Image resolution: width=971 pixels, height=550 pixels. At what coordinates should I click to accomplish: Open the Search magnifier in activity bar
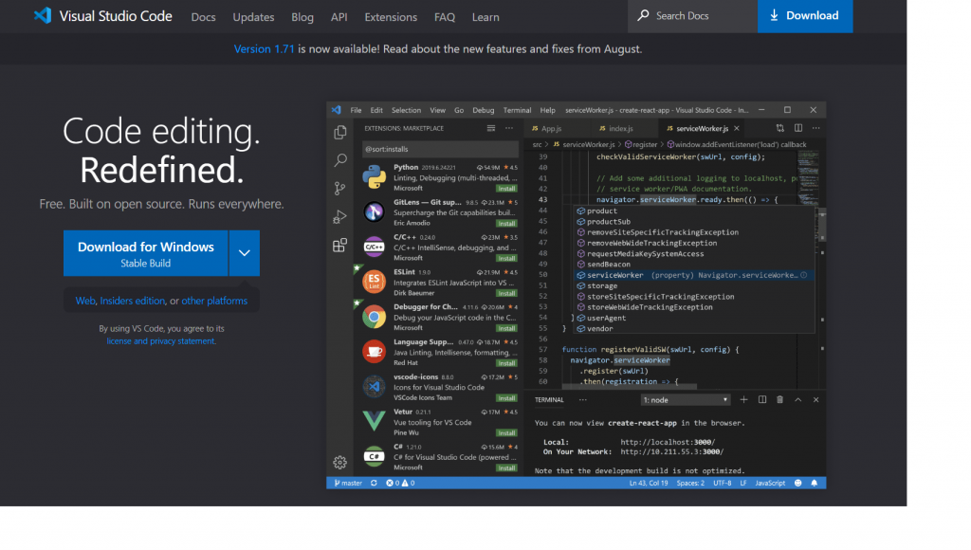click(x=340, y=160)
